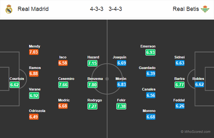Click the Hazard player name
214x138 pixels.
[93, 57]
